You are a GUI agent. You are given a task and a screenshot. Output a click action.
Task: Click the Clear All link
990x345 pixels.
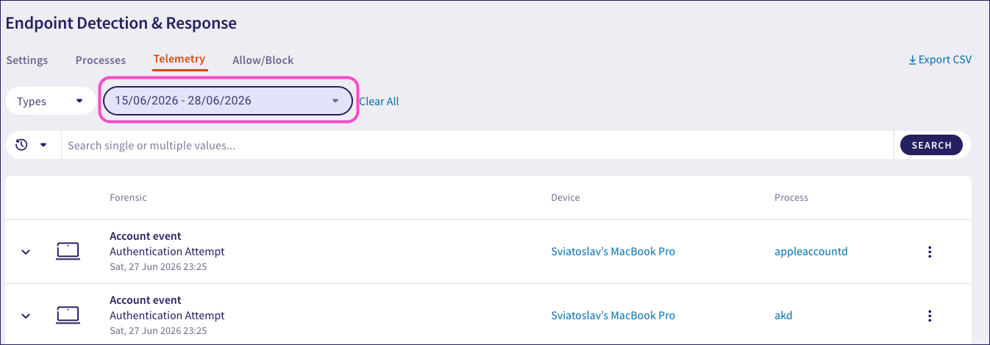379,102
